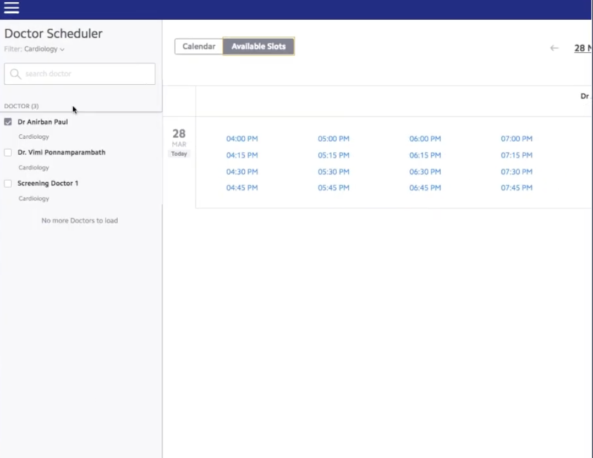The width and height of the screenshot is (593, 458).
Task: Select the 07:00 PM slot
Action: (x=517, y=139)
